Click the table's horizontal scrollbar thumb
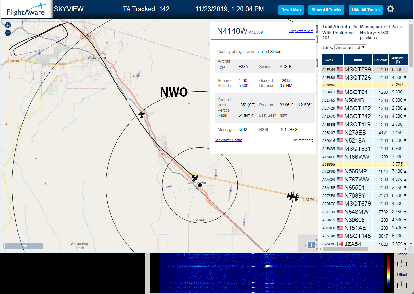The image size is (414, 294). click(x=345, y=249)
